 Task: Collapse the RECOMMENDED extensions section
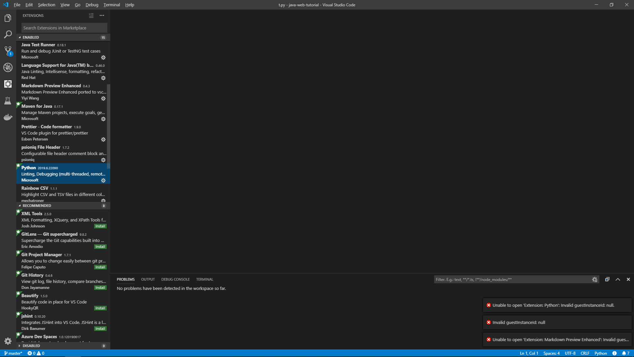click(x=36, y=206)
